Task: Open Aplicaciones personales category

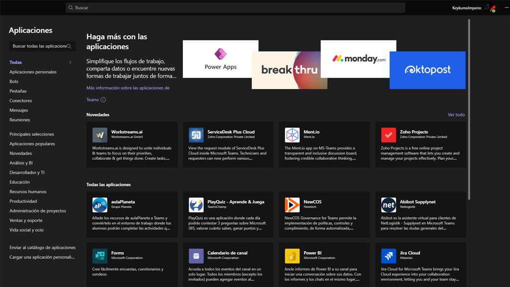Action: coord(33,72)
